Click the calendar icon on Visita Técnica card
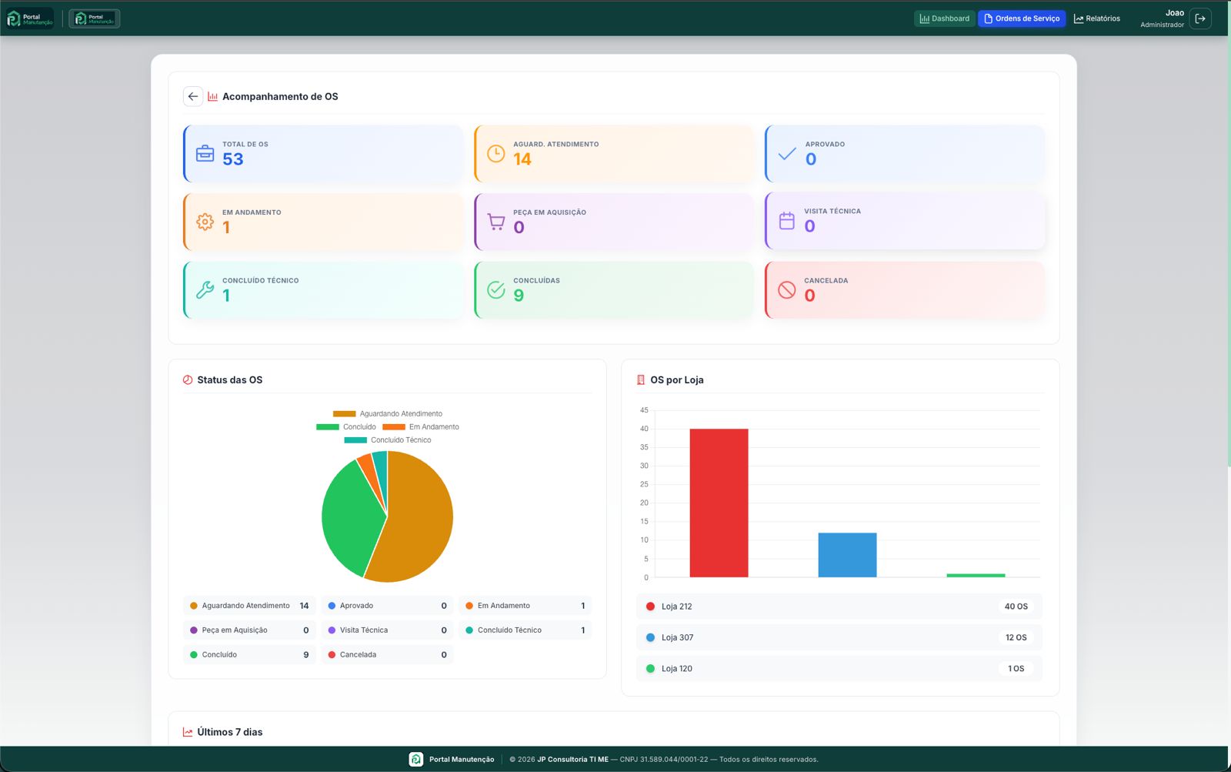This screenshot has width=1231, height=772. click(787, 221)
